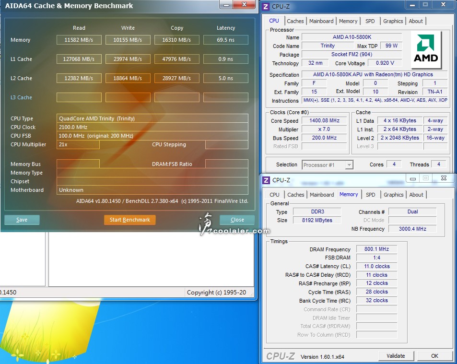Click the L2 Cache Read value 12382 MB/s
This screenshot has height=364, width=457.
(x=79, y=78)
